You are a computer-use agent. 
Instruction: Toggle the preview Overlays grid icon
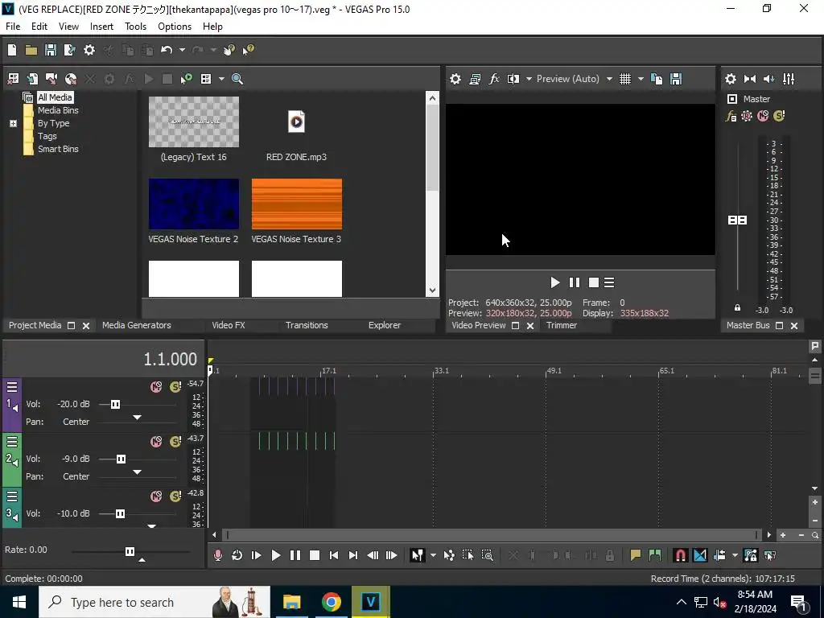tap(624, 79)
